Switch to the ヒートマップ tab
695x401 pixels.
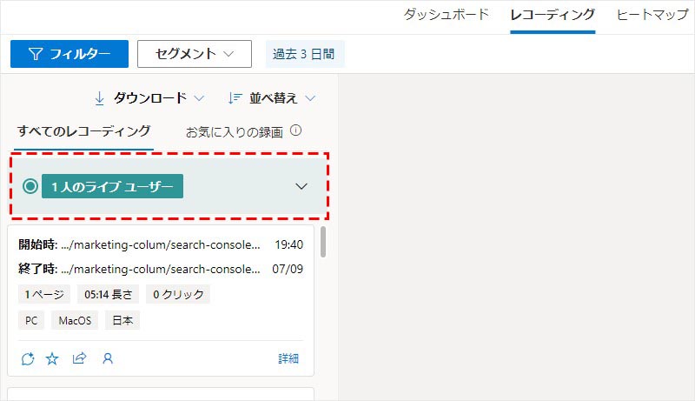(654, 15)
